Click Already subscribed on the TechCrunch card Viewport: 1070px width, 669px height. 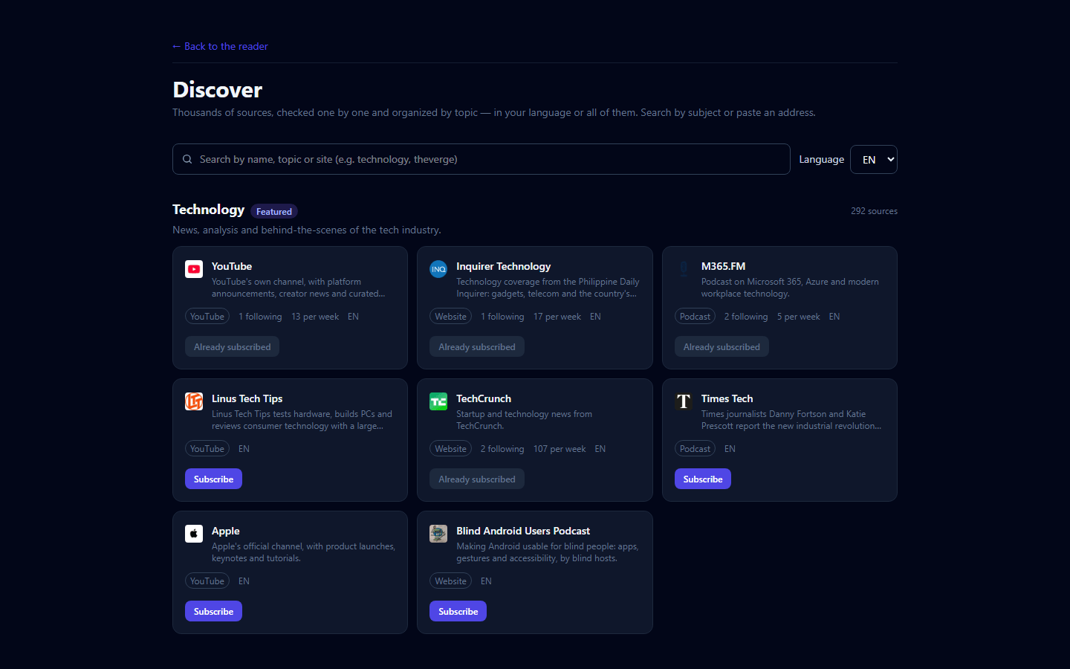pos(477,479)
